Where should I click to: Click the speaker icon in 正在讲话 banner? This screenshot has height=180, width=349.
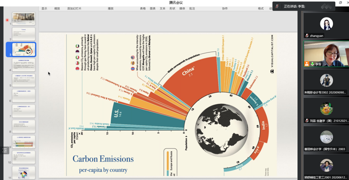tap(277, 6)
